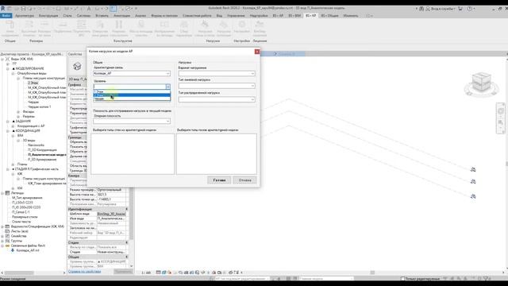This screenshot has height=286, width=508.
Task: Click the Листы (все) node icon
Action: click(x=7, y=231)
